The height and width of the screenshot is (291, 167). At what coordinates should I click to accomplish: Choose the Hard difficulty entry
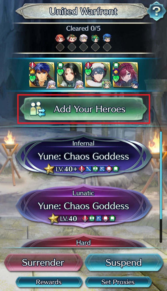(x=83, y=242)
